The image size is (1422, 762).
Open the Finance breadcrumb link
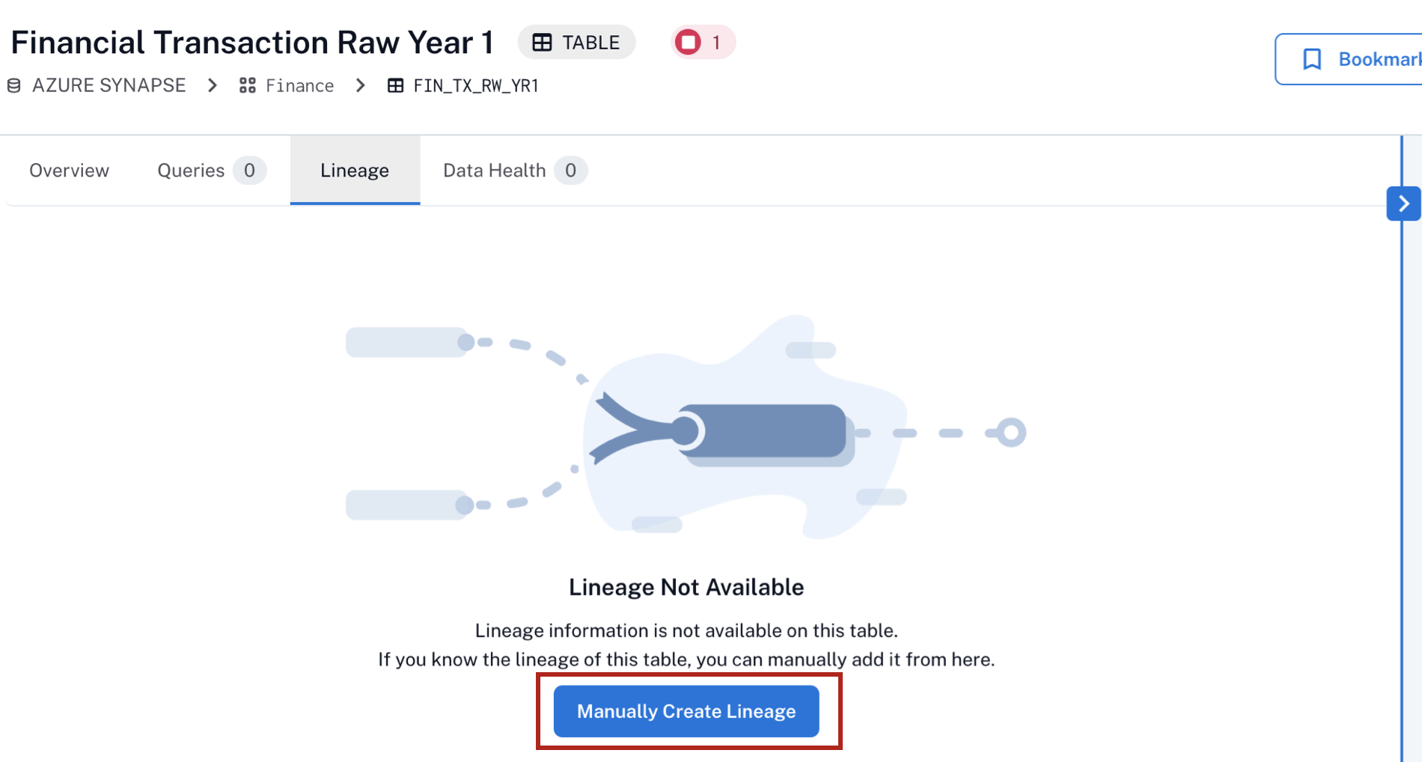pyautogui.click(x=299, y=86)
